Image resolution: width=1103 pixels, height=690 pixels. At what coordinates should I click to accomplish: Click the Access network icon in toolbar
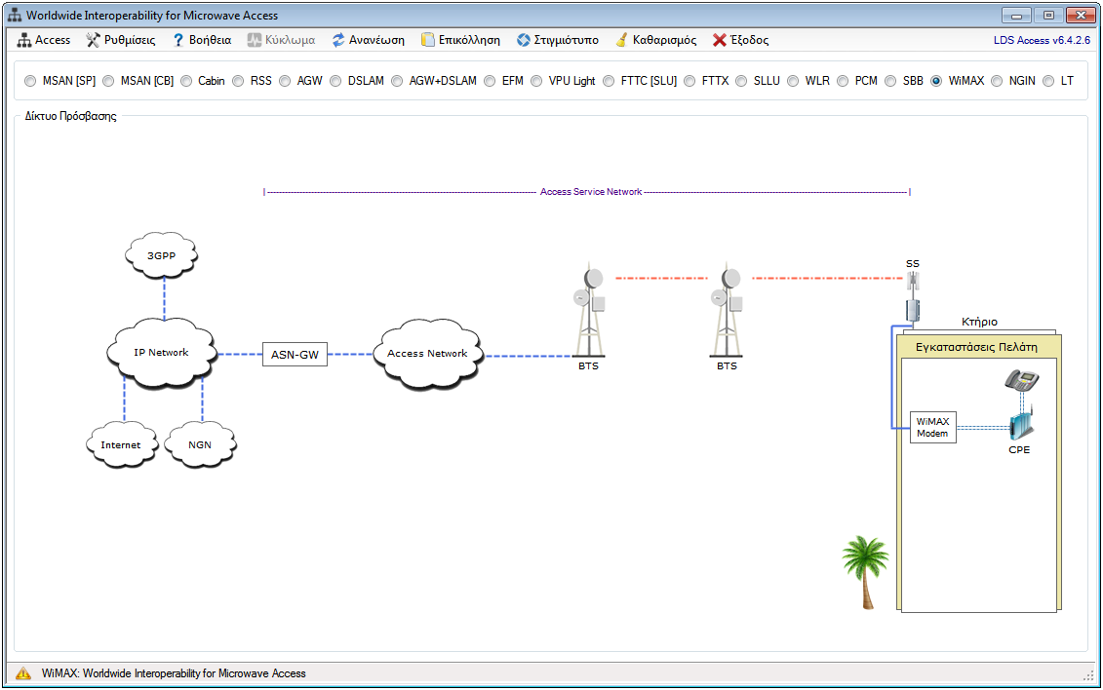(x=24, y=40)
